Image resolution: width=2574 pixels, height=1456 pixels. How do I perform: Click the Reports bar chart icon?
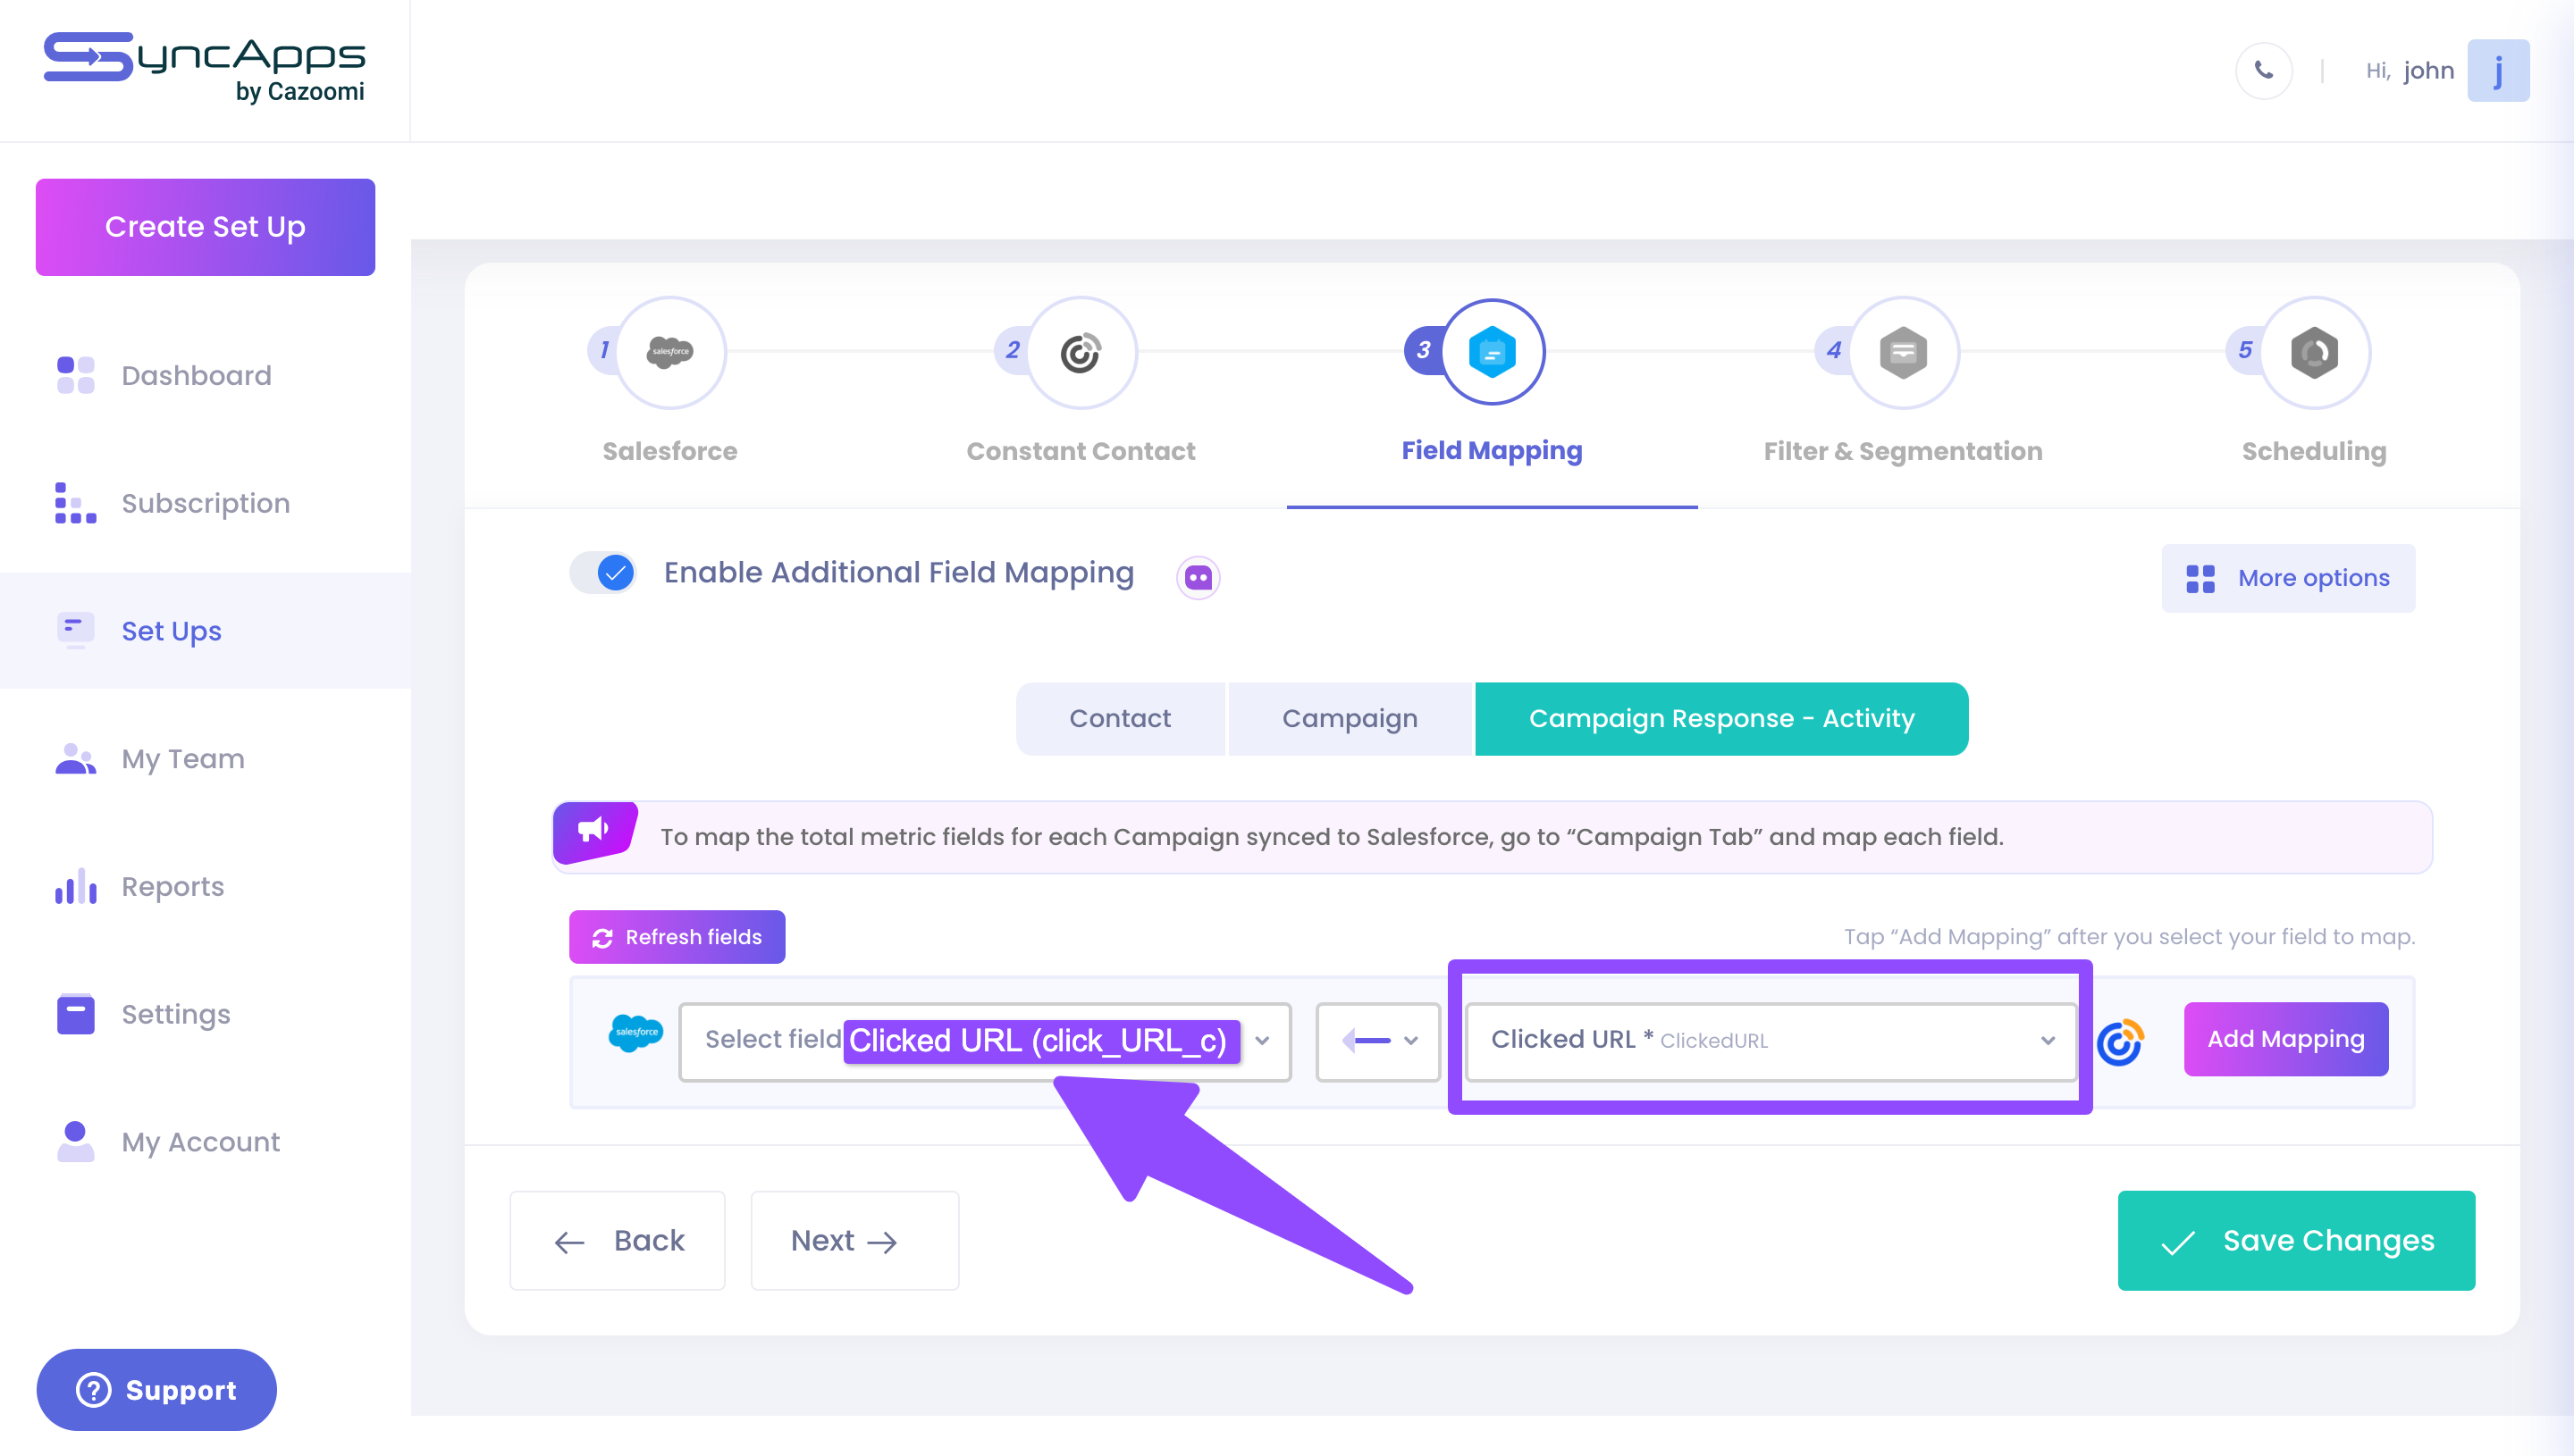pos(76,886)
